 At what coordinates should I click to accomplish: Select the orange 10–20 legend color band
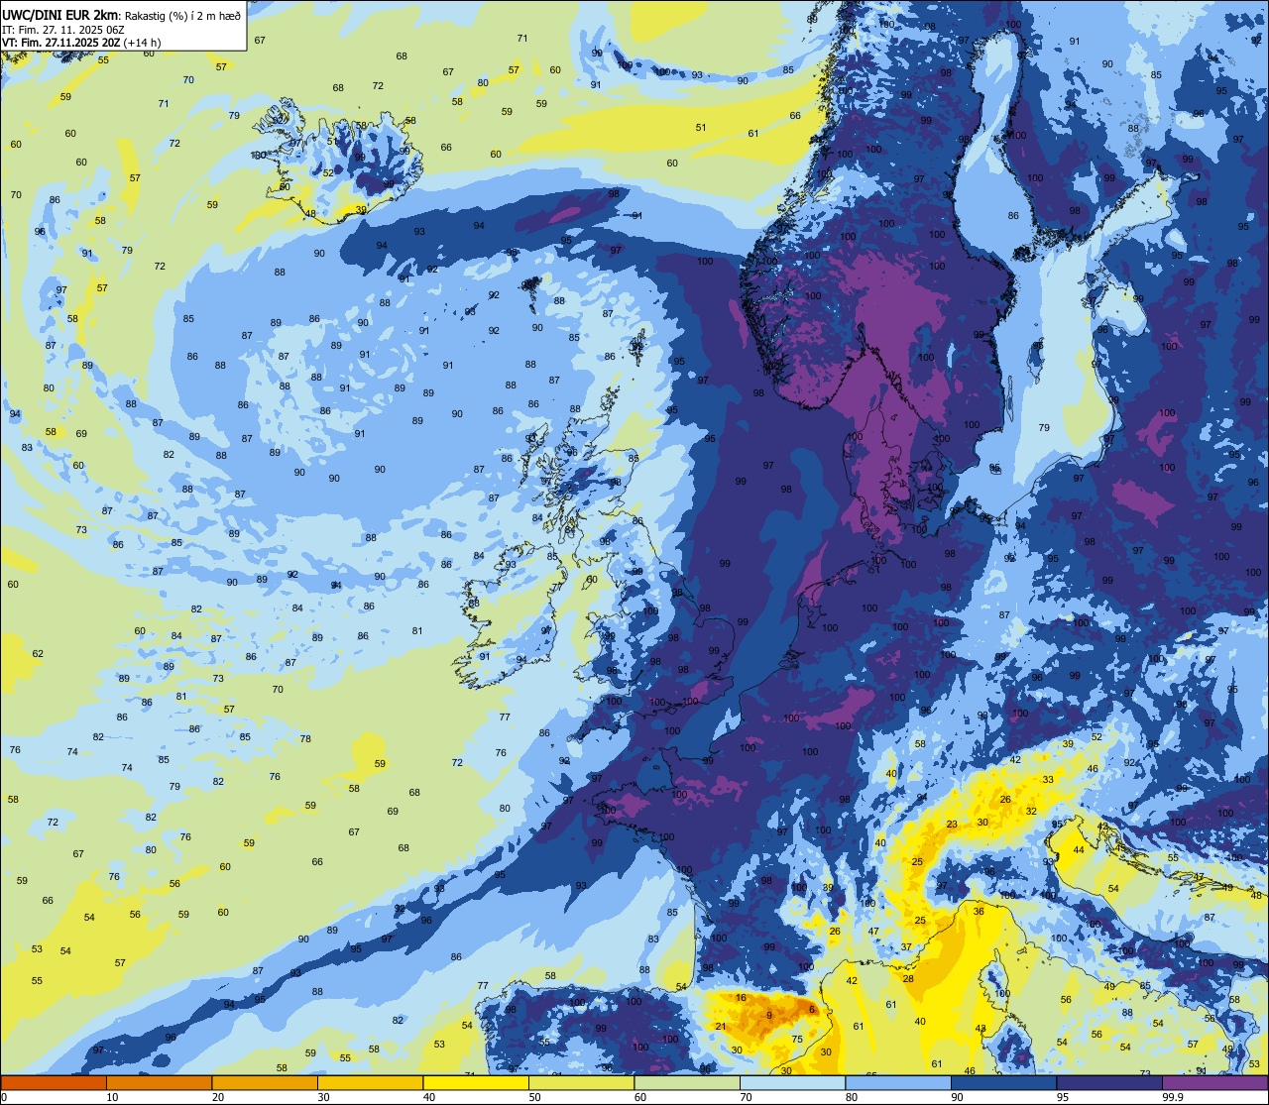(159, 1082)
